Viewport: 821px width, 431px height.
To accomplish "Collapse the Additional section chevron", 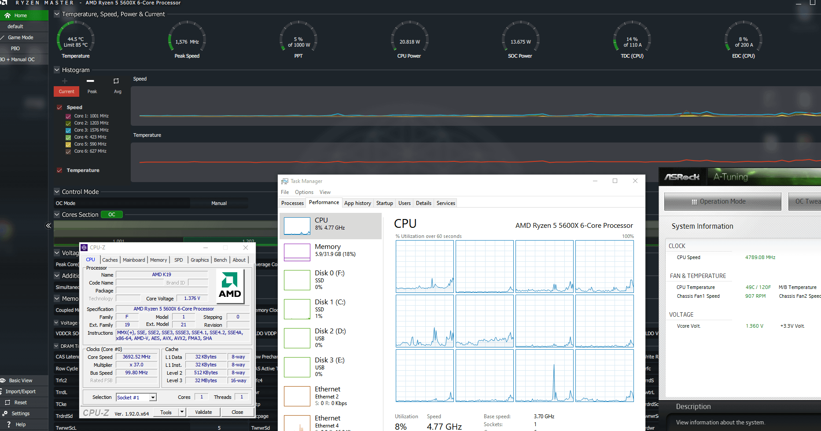I will 57,275.
